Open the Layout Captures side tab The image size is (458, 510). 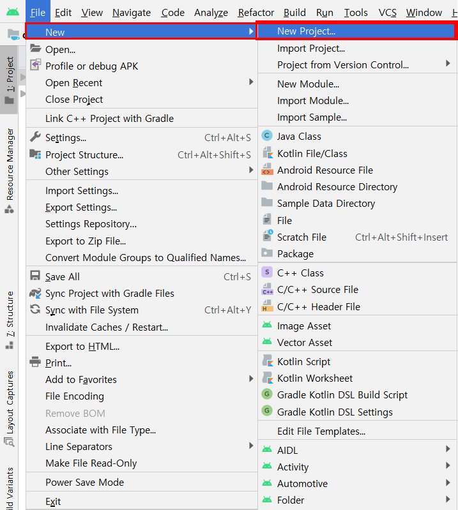(9, 409)
